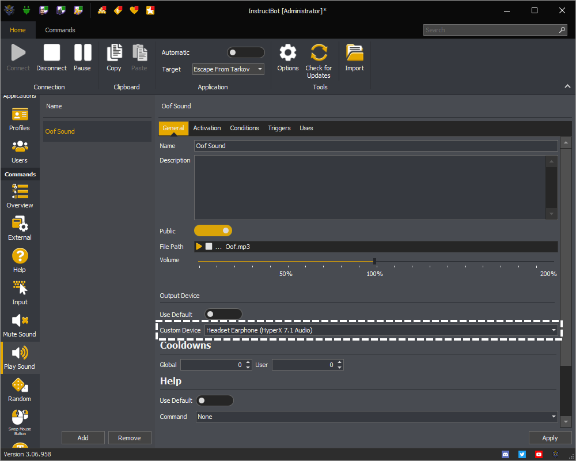
Task: Turn off the Public toggle
Action: click(213, 231)
